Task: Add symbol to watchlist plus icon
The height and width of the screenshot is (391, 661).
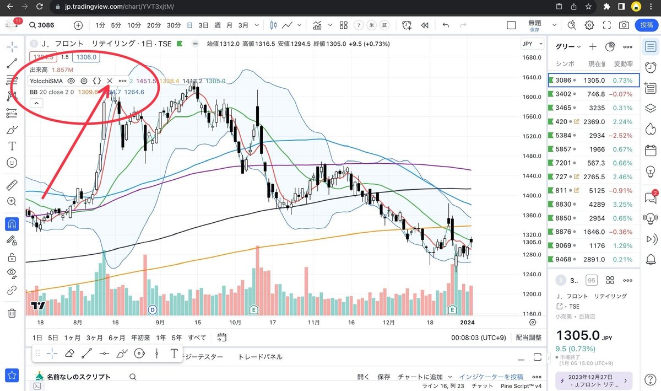Action: pos(593,47)
